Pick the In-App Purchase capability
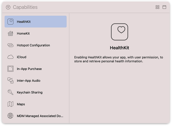This screenshot has width=172, height=126. pos(36,69)
